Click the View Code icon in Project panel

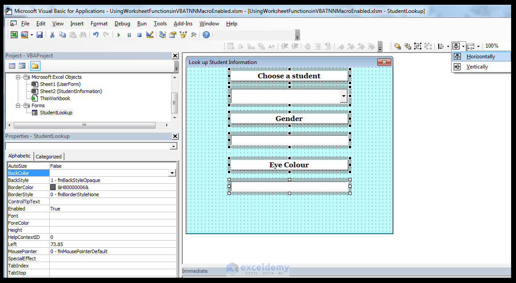pyautogui.click(x=12, y=66)
